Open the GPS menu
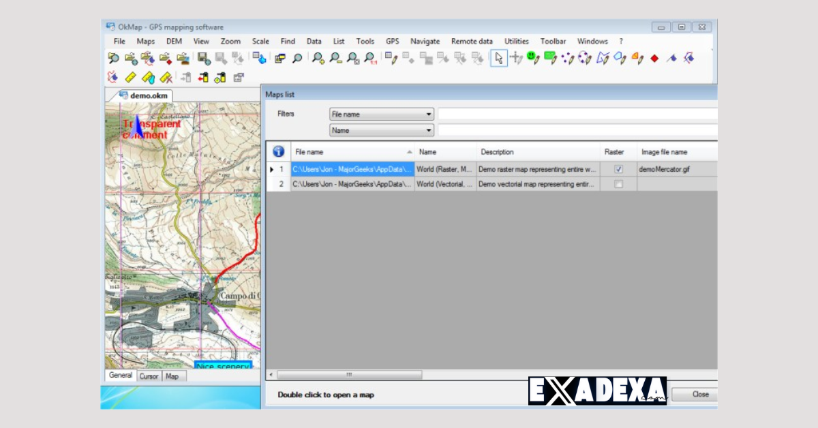This screenshot has height=428, width=818. click(392, 41)
